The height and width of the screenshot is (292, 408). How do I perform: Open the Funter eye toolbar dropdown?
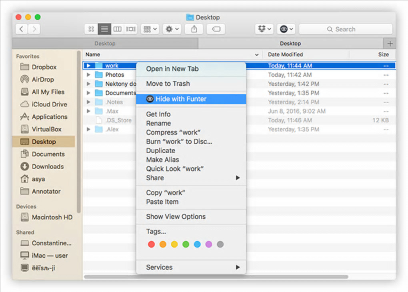tap(286, 29)
